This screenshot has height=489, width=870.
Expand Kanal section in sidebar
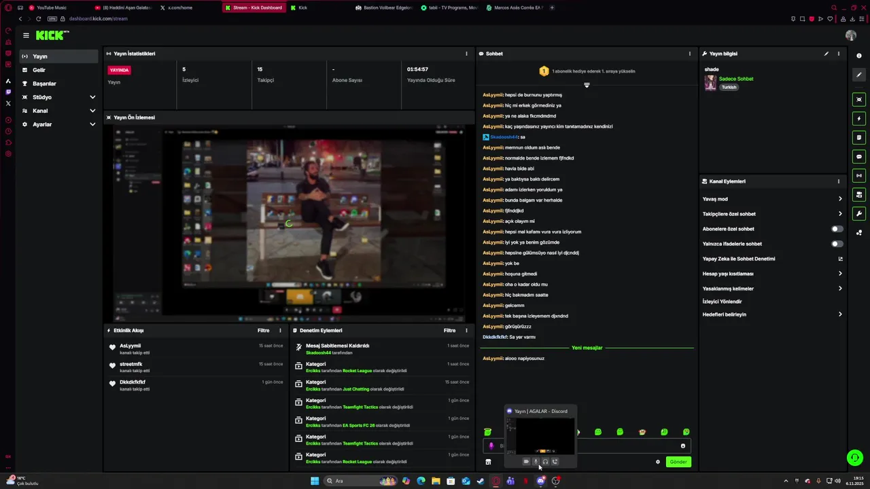pyautogui.click(x=92, y=111)
